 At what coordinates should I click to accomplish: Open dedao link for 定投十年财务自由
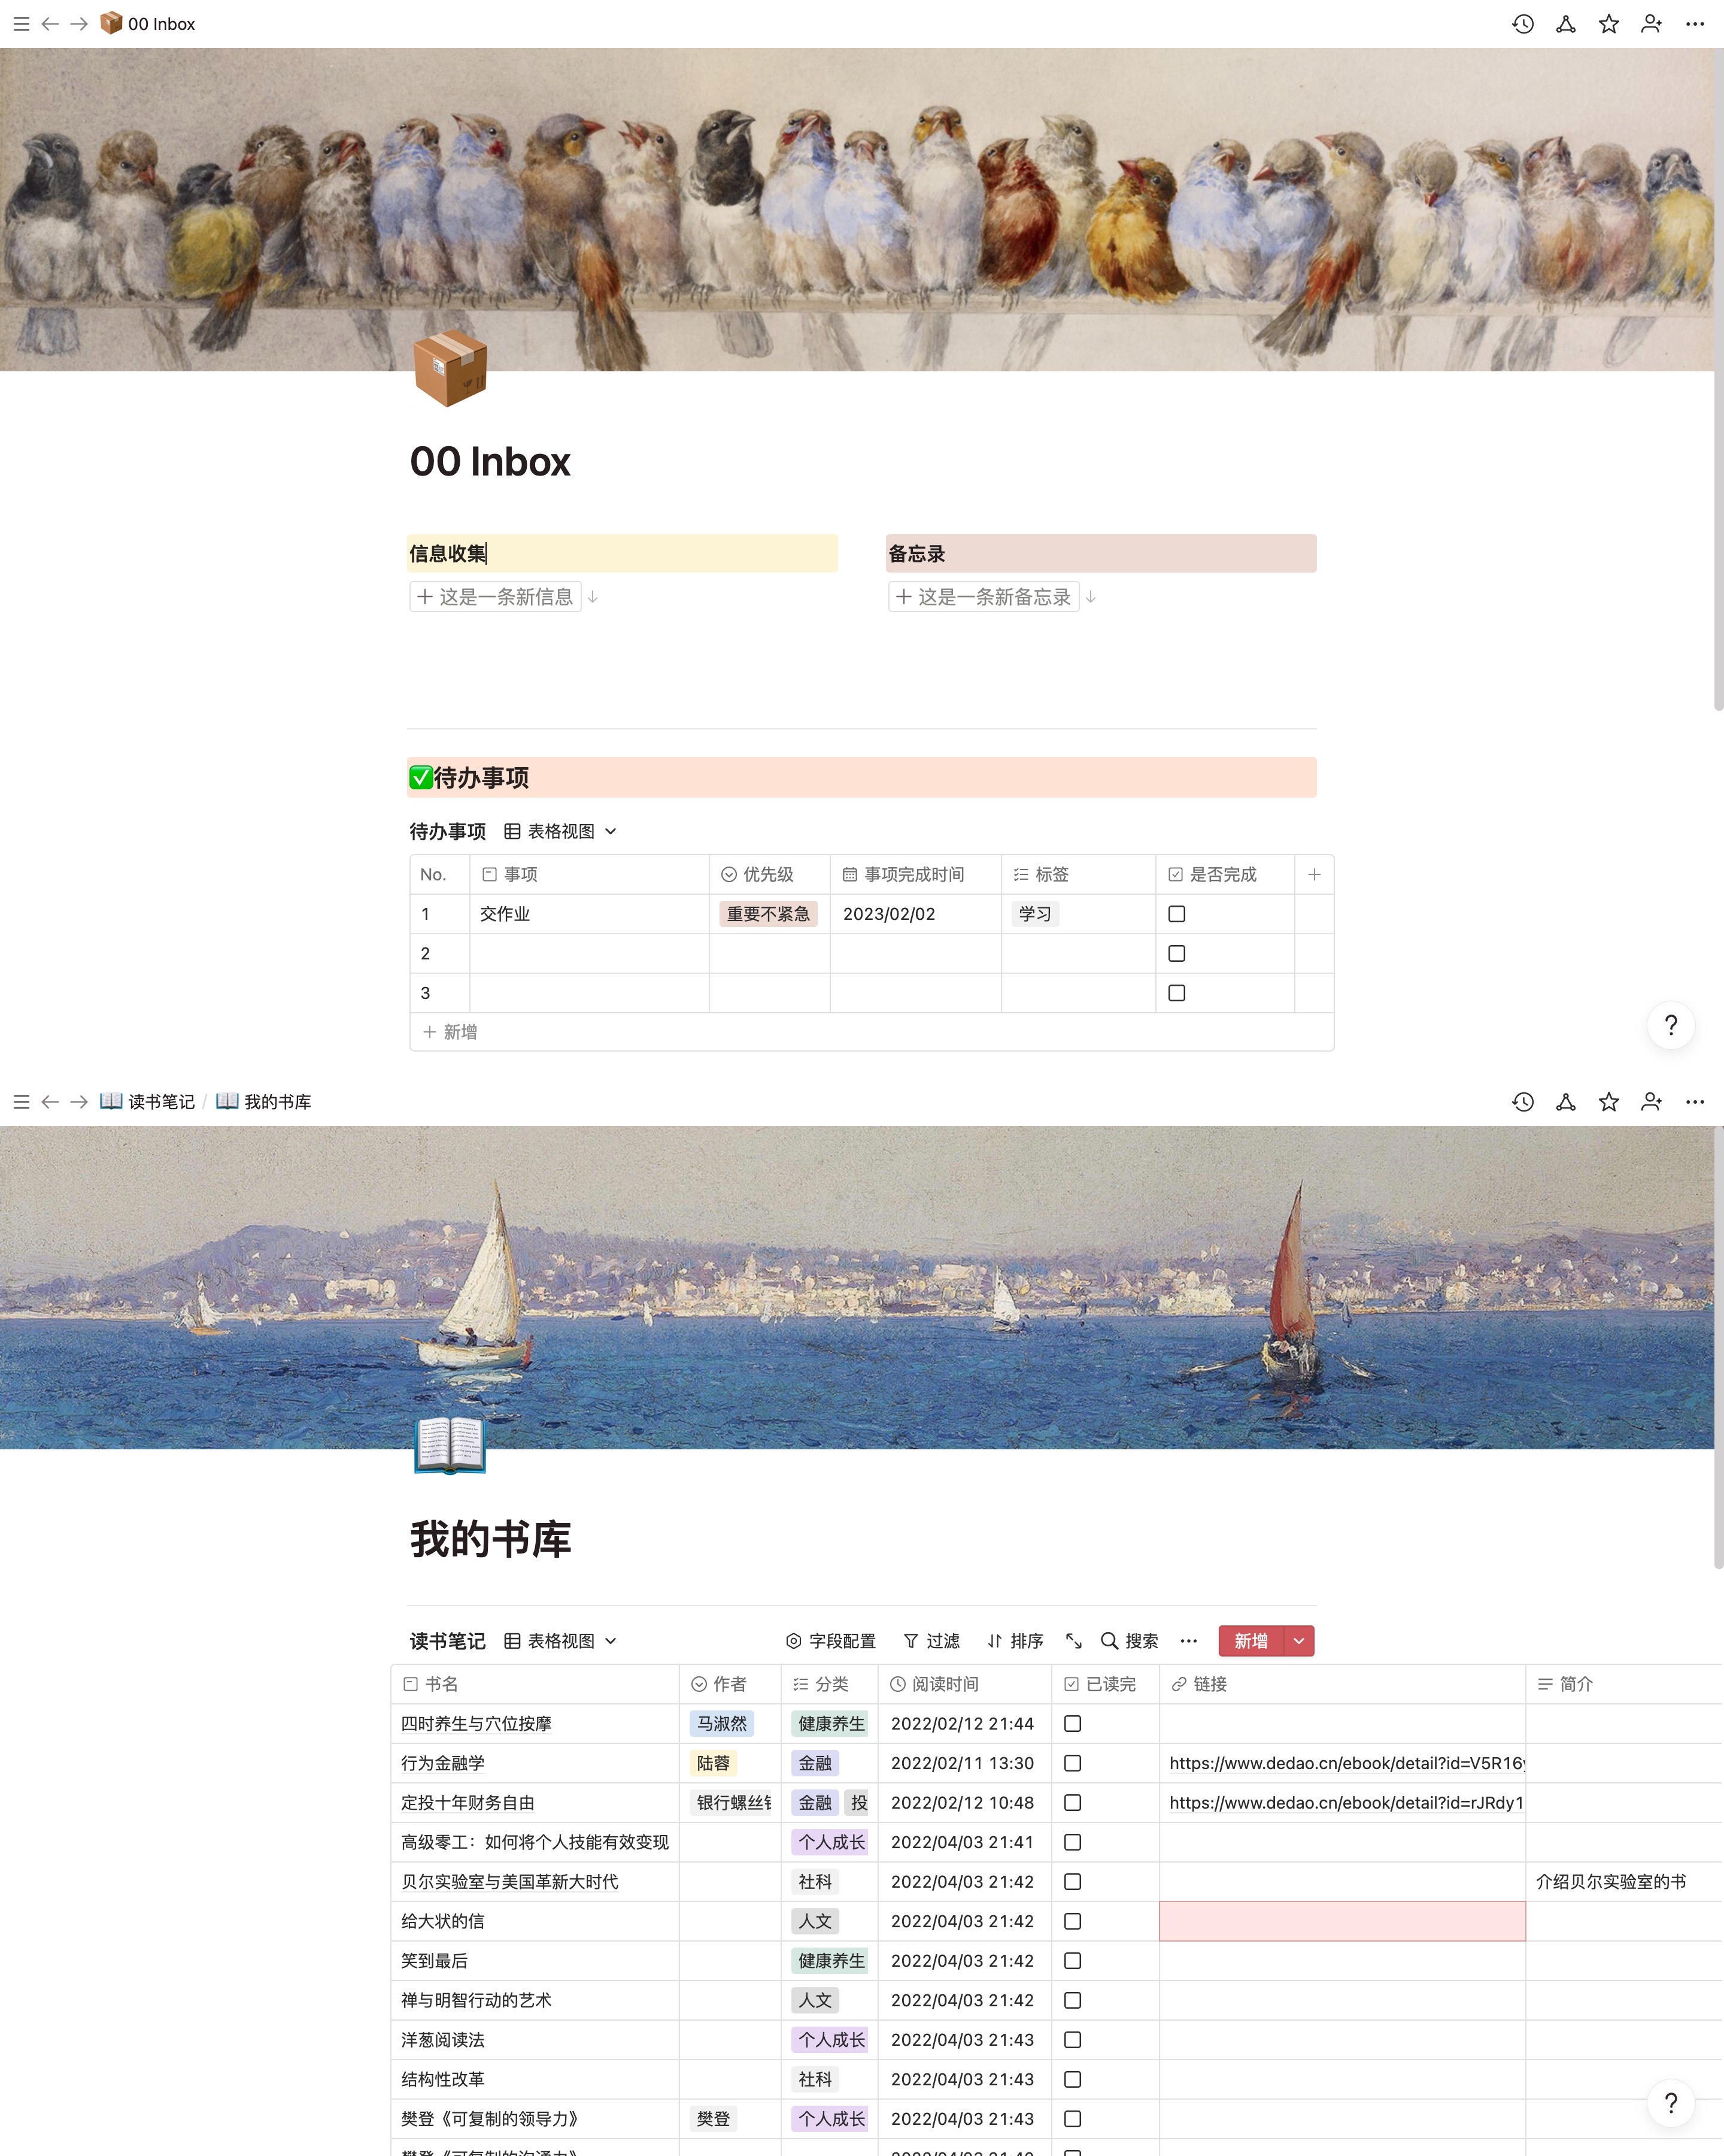tap(1346, 1803)
